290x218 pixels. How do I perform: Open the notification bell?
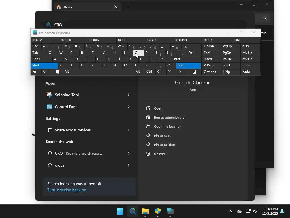click(282, 211)
